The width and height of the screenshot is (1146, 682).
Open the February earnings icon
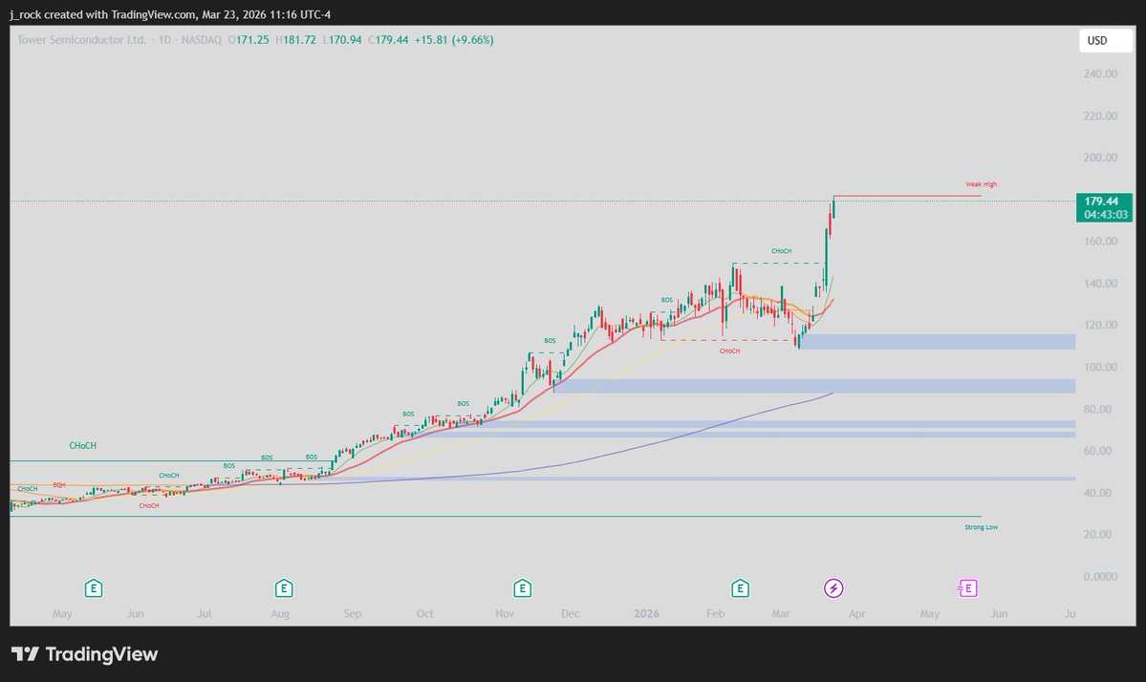click(740, 588)
